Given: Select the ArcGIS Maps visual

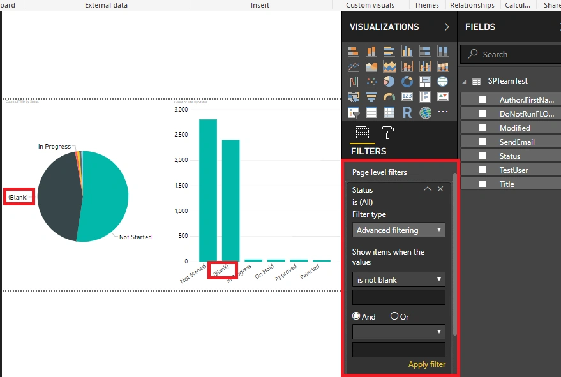Looking at the screenshot, I should pos(425,113).
